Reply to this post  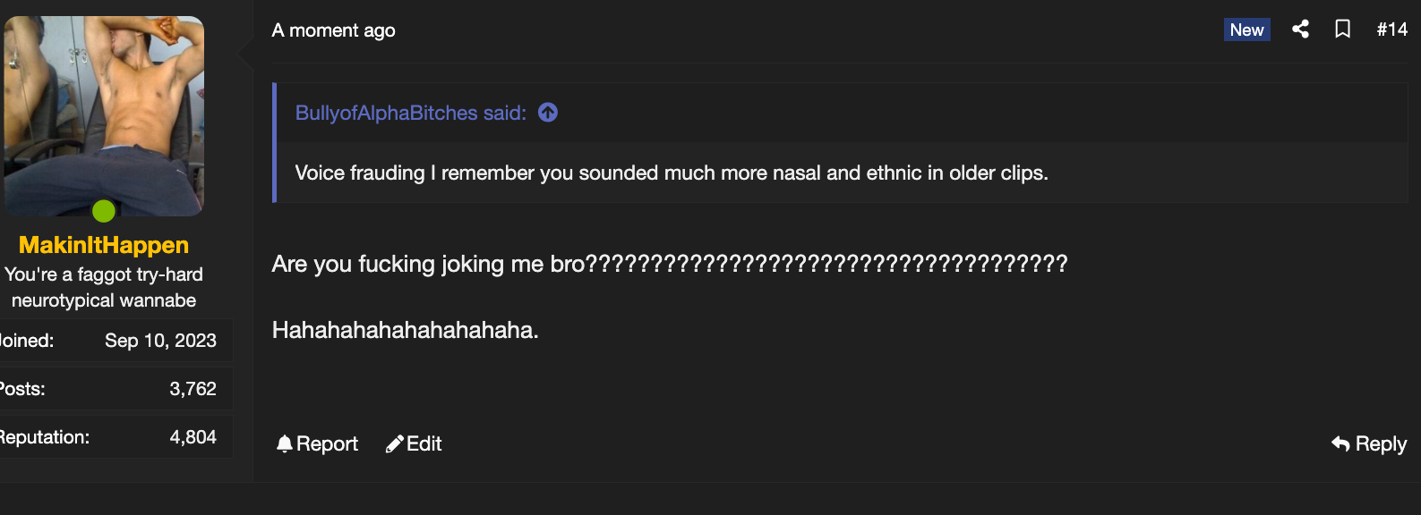pyautogui.click(x=1369, y=443)
